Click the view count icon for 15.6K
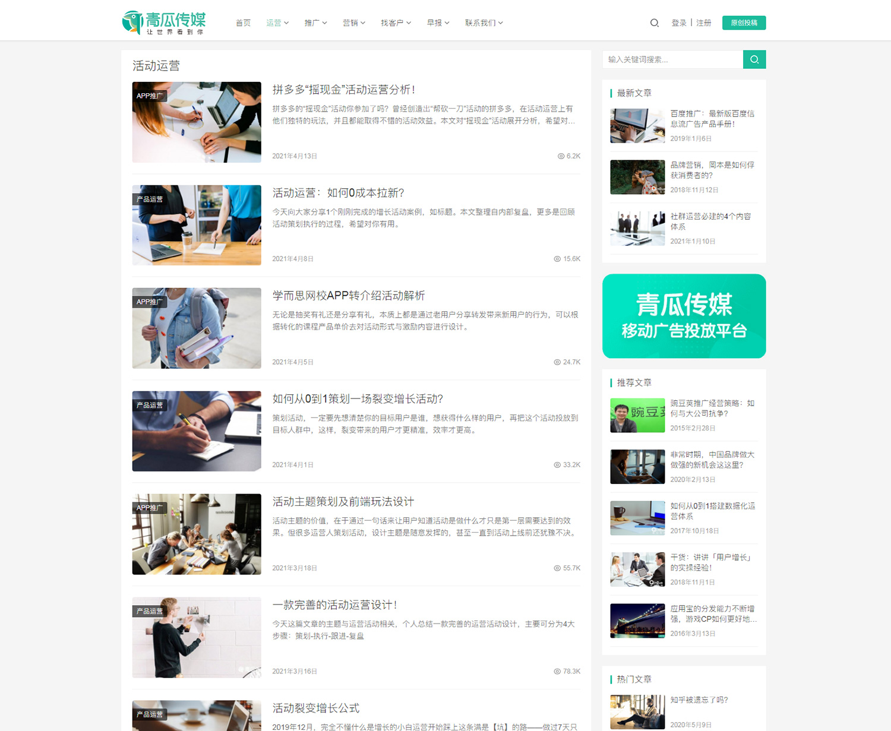891x731 pixels. click(x=557, y=259)
